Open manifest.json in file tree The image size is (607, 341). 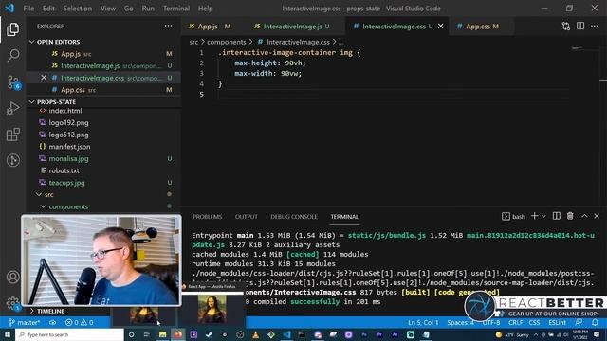[x=69, y=147]
